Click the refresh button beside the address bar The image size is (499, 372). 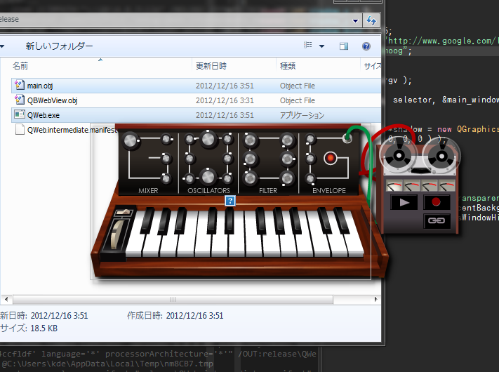coord(371,20)
